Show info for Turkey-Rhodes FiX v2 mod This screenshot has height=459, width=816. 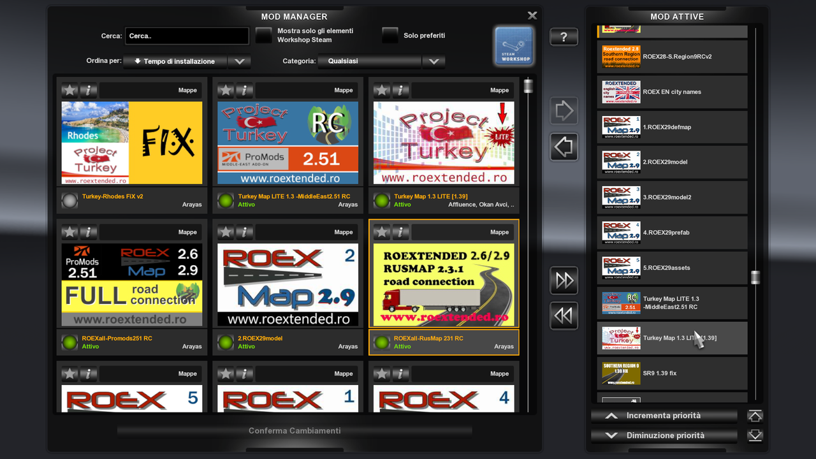point(89,91)
